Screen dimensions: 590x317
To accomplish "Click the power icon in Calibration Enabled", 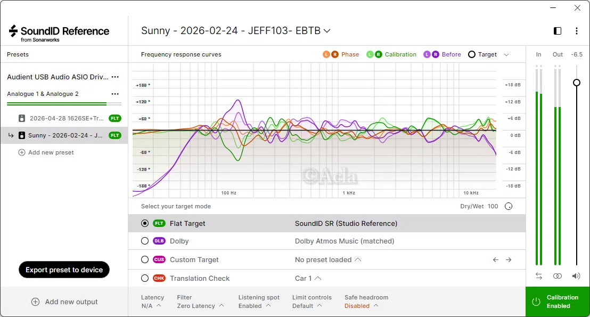I will [x=536, y=302].
